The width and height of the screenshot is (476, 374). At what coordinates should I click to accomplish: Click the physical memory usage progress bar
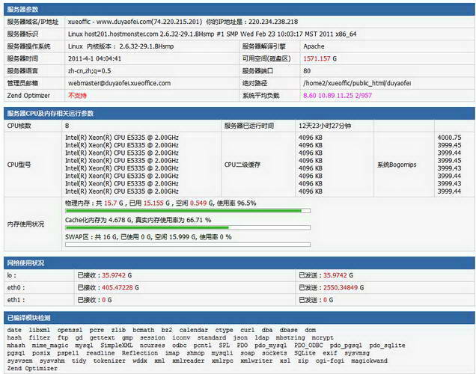[x=188, y=211]
